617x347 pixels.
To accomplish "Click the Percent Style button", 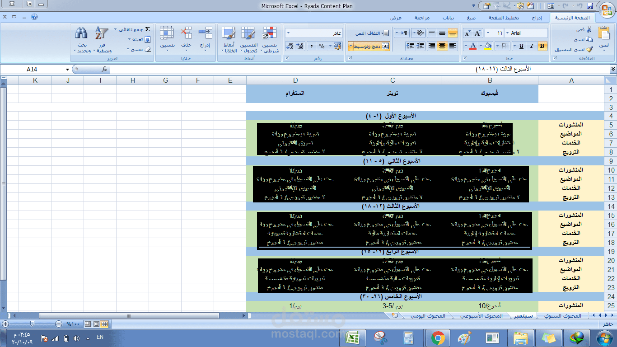I will (x=322, y=46).
